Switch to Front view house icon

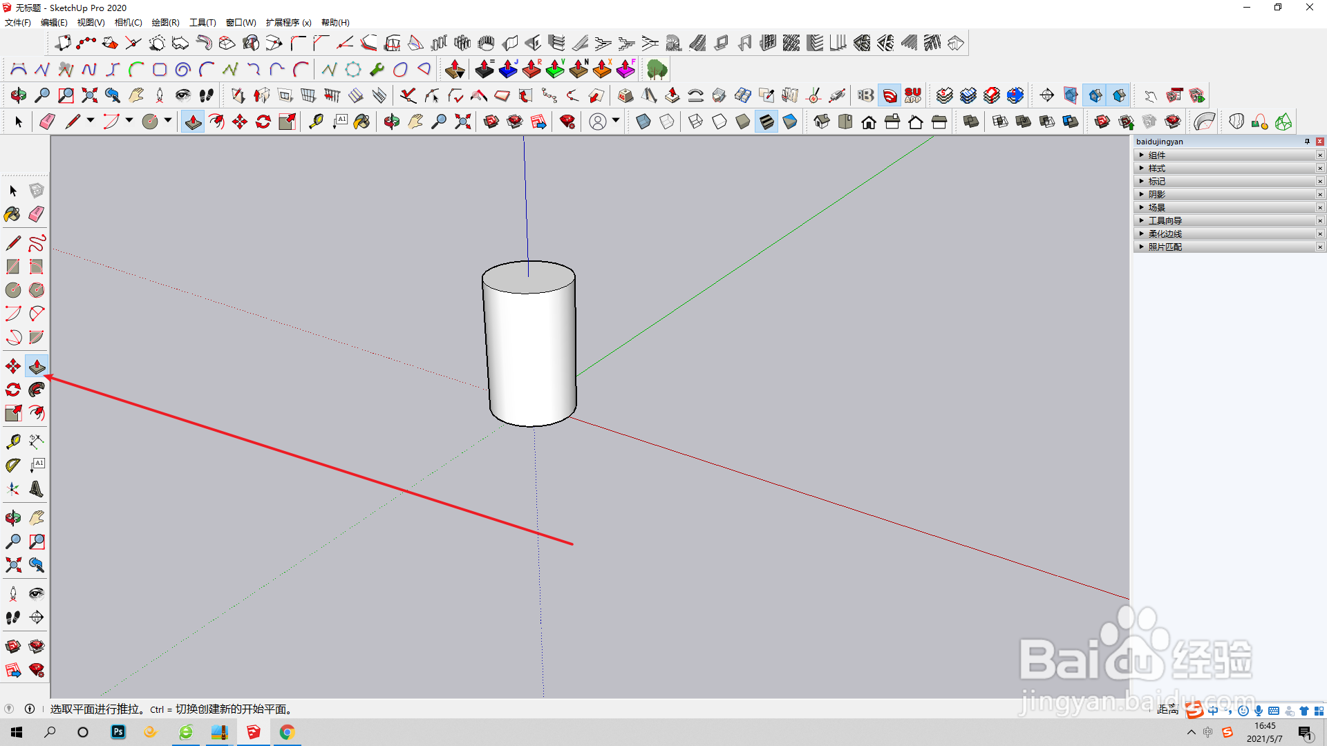[x=869, y=122]
